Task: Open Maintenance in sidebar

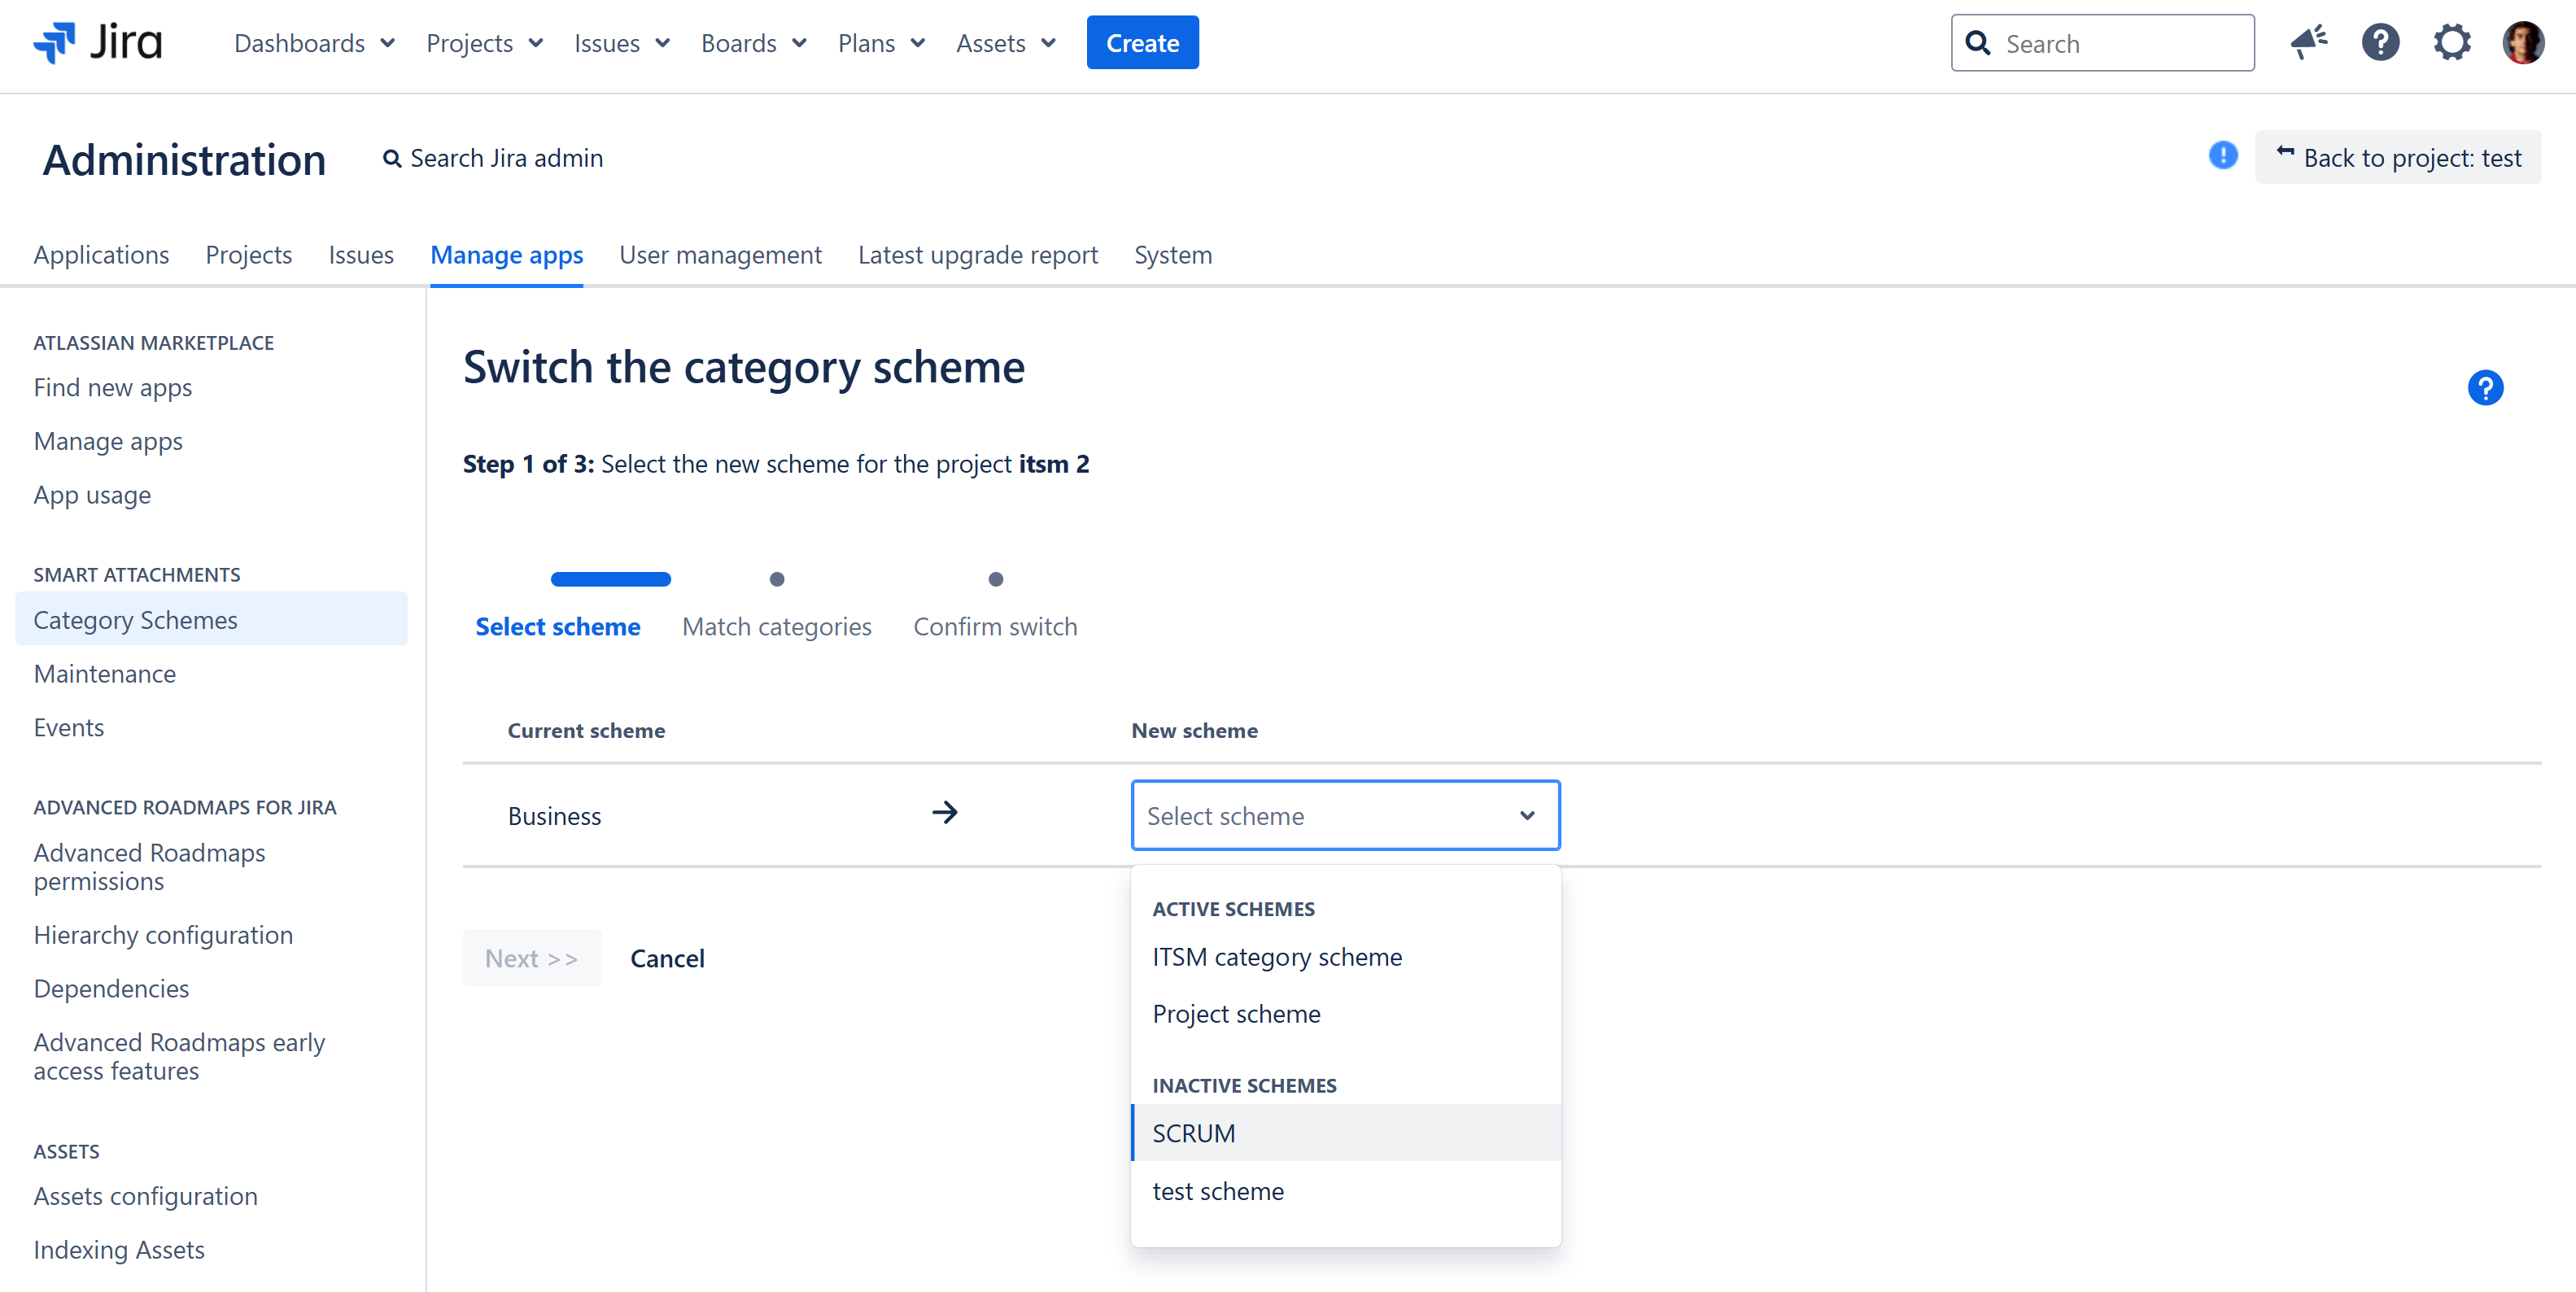Action: 105,674
